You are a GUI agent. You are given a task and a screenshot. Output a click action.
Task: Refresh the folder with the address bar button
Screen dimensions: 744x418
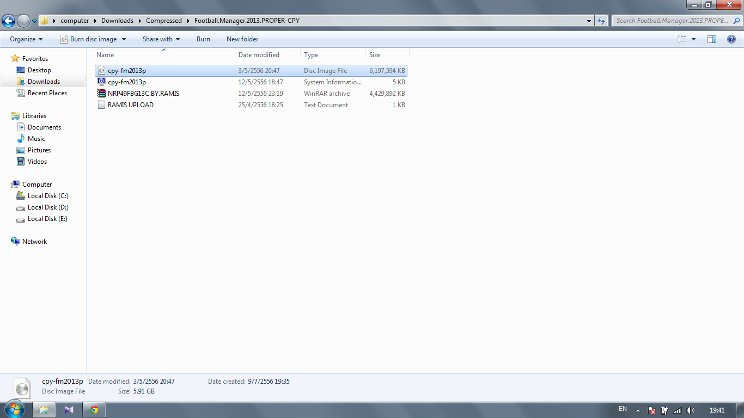601,21
